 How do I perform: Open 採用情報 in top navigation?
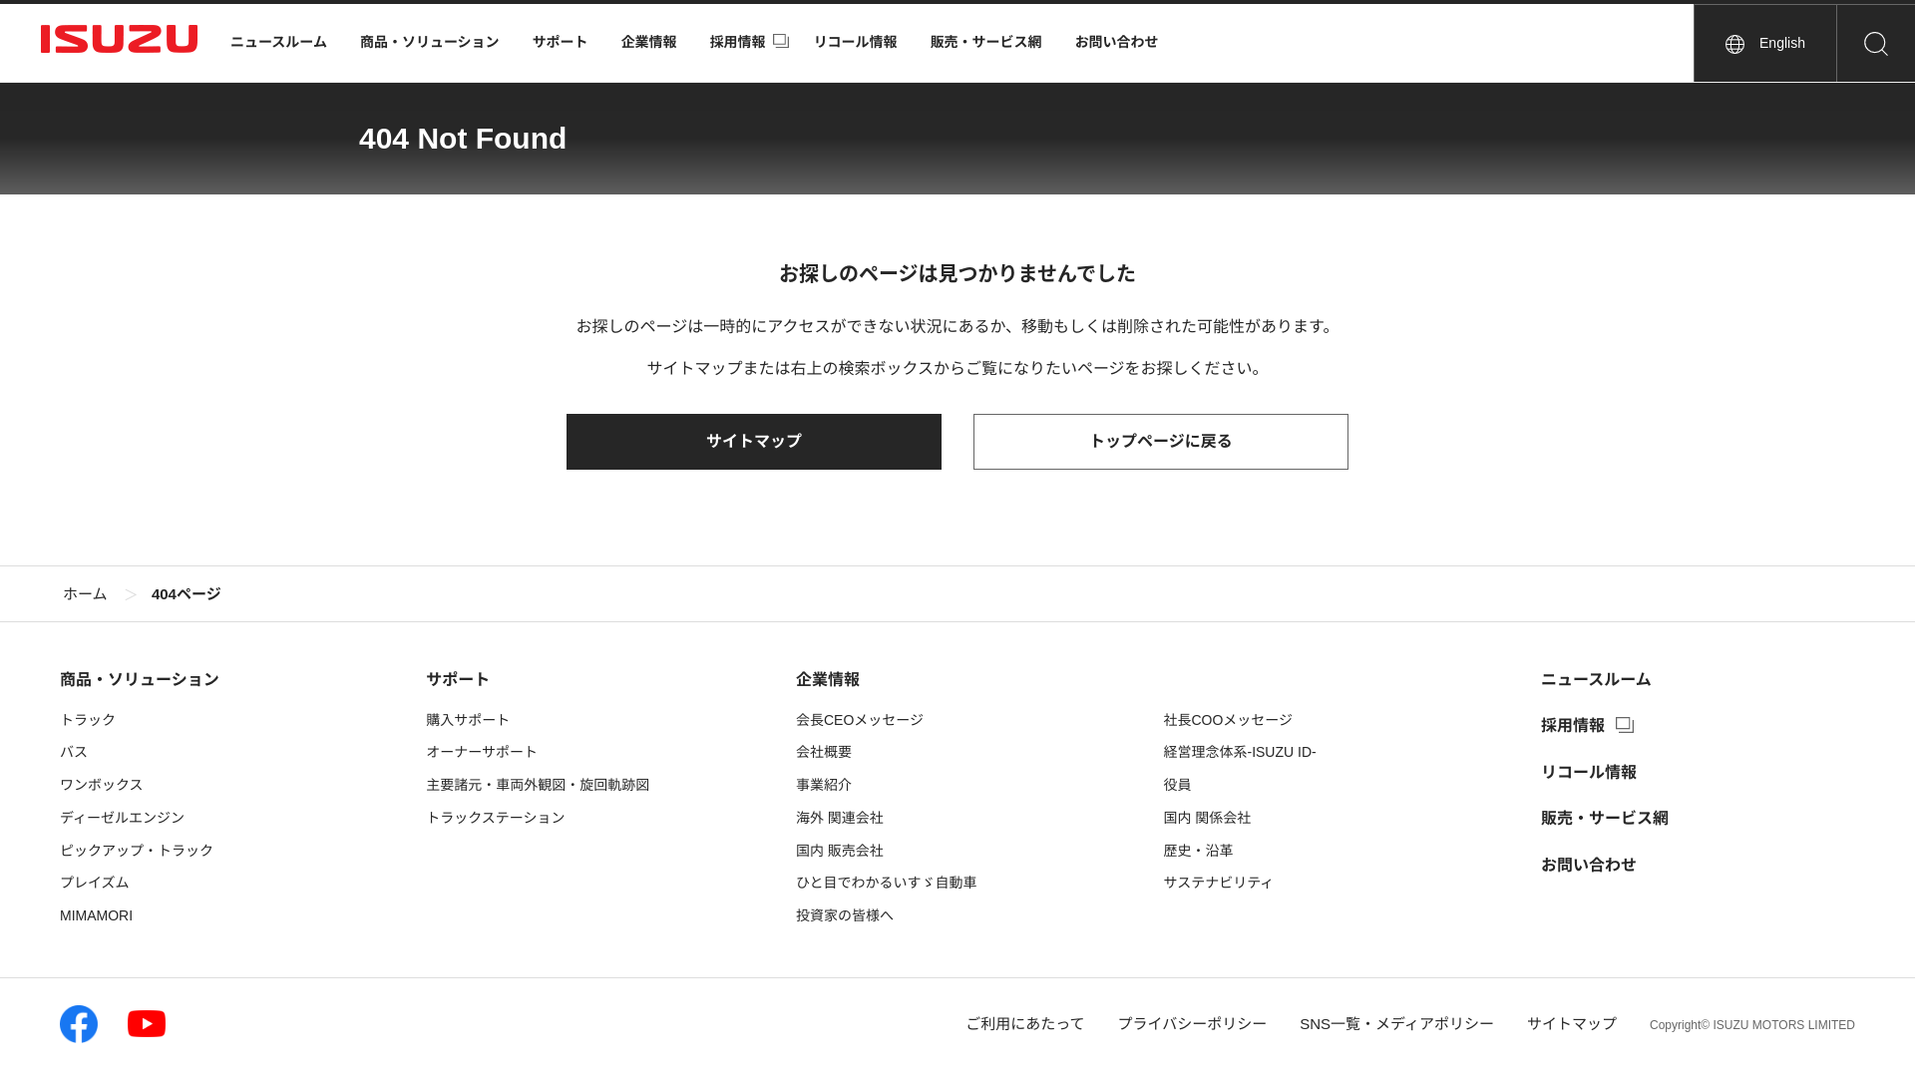coord(737,42)
